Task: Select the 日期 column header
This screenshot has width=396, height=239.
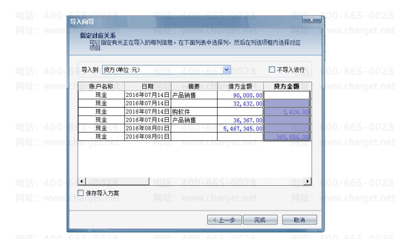Action: (148, 86)
